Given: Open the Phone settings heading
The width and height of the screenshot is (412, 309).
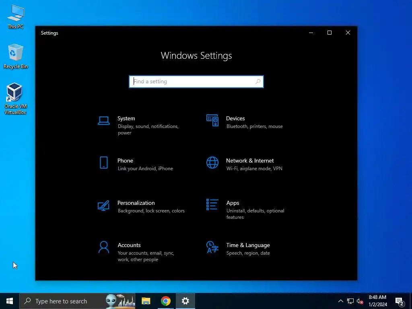Looking at the screenshot, I should click(125, 161).
